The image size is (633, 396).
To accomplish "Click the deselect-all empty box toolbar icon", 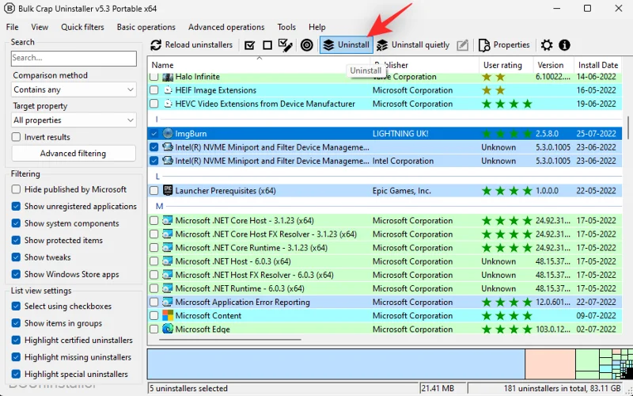I will [x=267, y=45].
